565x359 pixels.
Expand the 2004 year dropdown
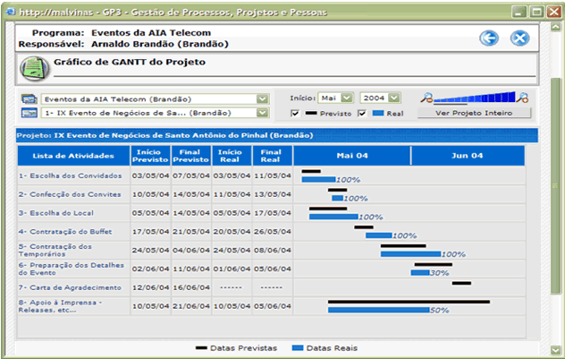coord(394,98)
